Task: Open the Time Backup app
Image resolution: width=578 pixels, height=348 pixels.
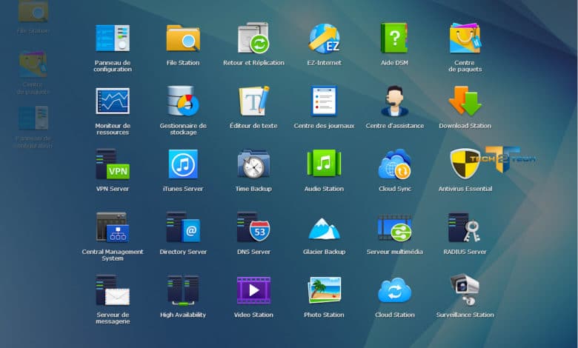Action: (x=253, y=164)
